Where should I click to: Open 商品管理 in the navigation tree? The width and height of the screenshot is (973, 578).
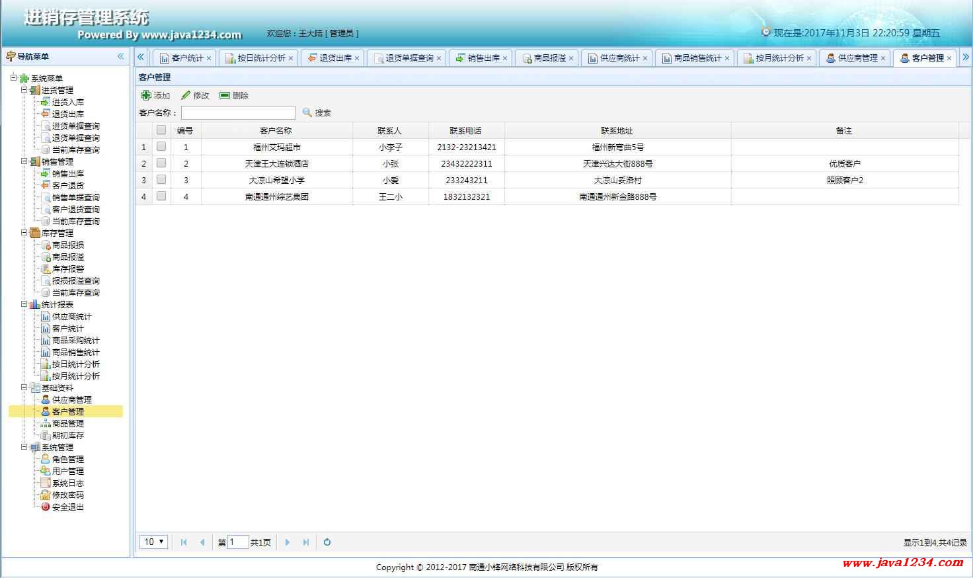pyautogui.click(x=67, y=423)
